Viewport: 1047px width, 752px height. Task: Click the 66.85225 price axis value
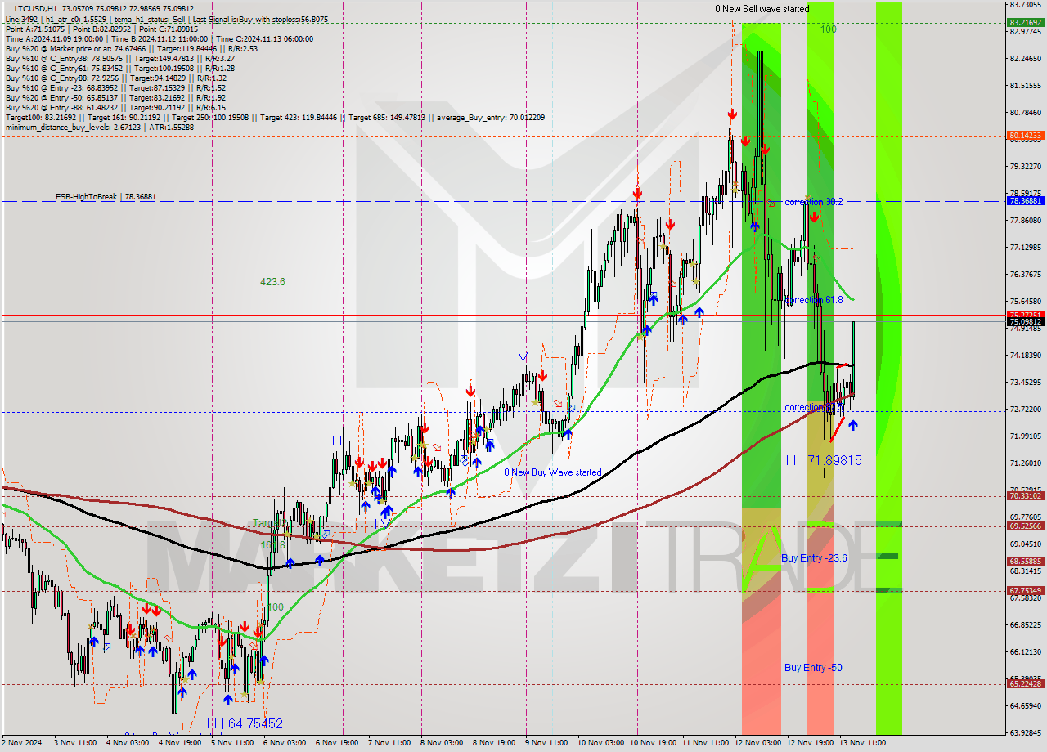click(1026, 625)
